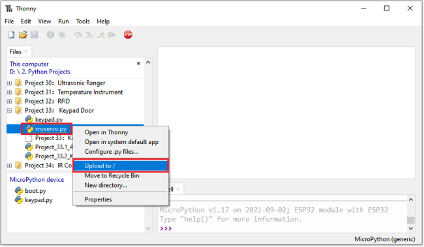Open the Edit menu
424x247 pixels.
tap(26, 22)
